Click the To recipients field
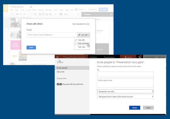The width and height of the screenshot is (170, 119). tap(125, 74)
